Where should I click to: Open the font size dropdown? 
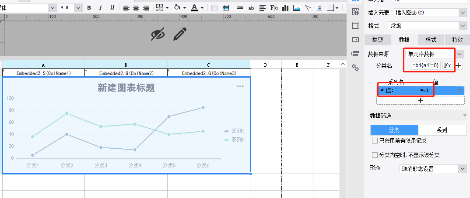70,8
